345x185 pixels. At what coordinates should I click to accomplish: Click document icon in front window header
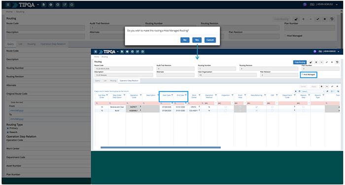(122, 52)
